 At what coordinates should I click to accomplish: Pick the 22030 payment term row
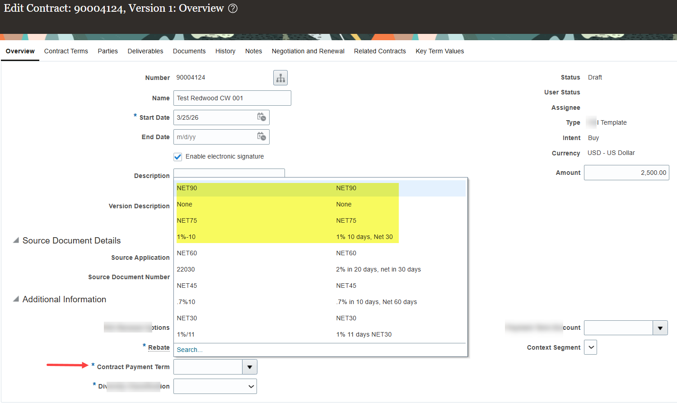coord(321,269)
